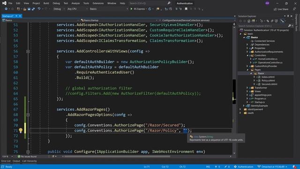Toggle Show All Files in Solution Explorer

(x=276, y=21)
